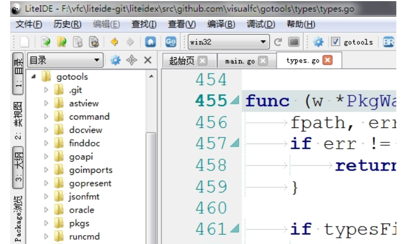Click the sync editor cross-arrows icon
The height and width of the screenshot is (244, 416).
click(x=132, y=61)
